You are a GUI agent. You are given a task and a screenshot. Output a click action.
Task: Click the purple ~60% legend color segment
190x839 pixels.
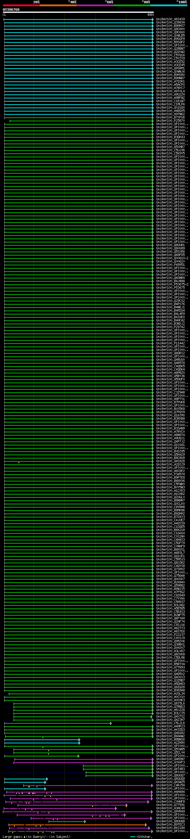[x=95, y=5]
